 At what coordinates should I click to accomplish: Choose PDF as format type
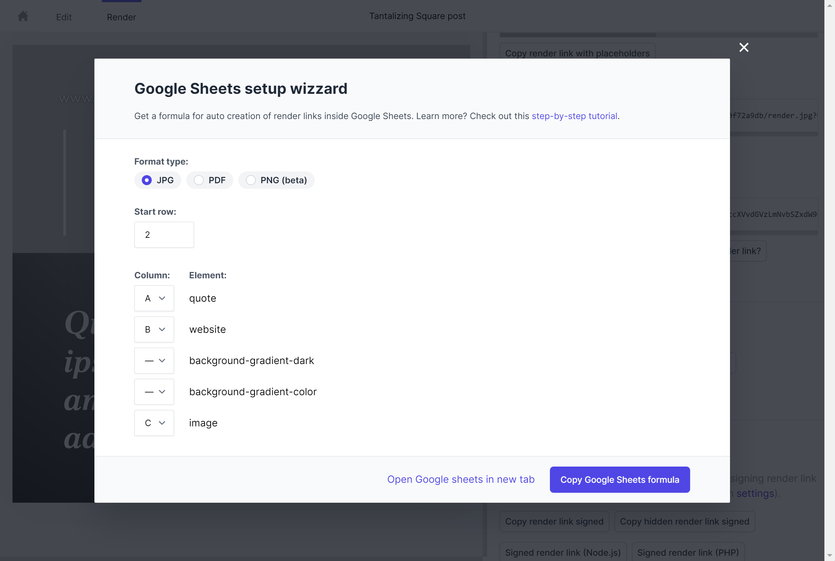(x=198, y=180)
